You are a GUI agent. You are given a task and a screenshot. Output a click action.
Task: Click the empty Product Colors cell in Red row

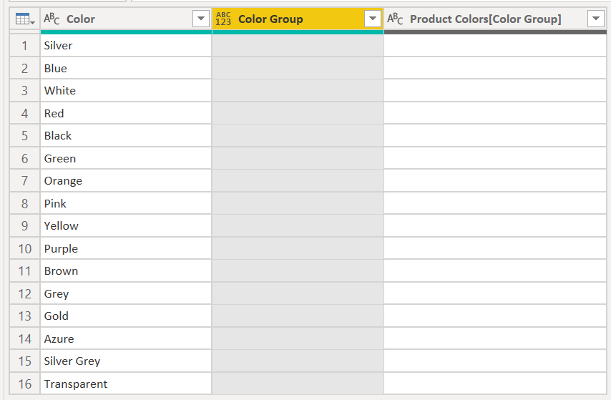[x=494, y=113]
